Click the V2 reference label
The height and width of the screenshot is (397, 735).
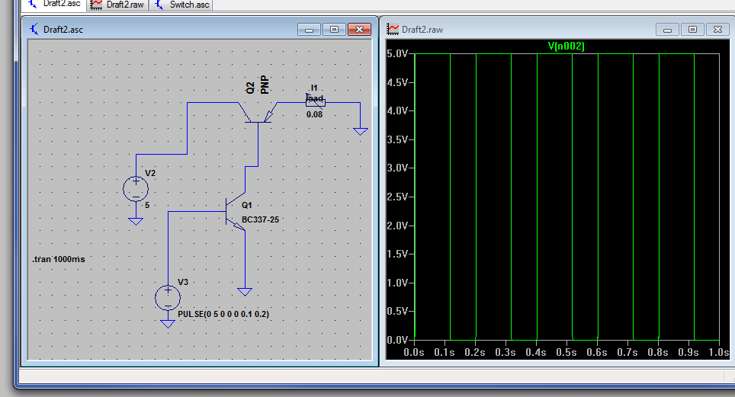[150, 174]
